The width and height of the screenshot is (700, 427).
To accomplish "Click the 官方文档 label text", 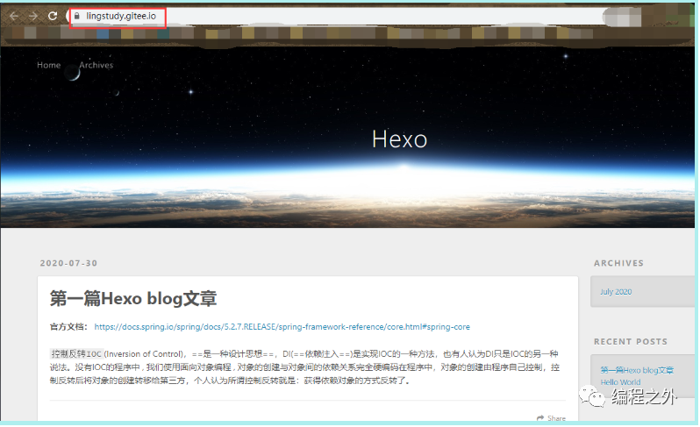I will (x=68, y=327).
